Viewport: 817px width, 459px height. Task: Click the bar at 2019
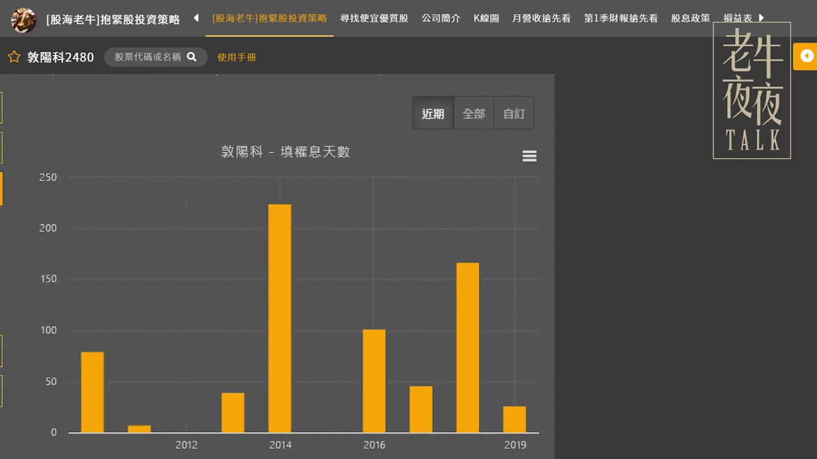coord(514,419)
